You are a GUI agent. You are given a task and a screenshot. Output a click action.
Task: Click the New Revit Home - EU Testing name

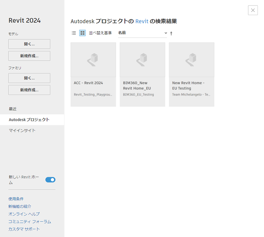click(188, 86)
